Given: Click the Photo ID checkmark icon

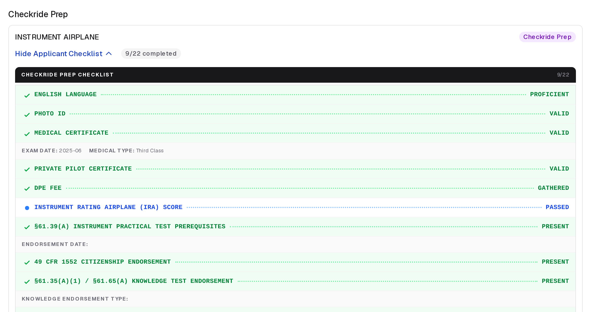Looking at the screenshot, I should (27, 115).
